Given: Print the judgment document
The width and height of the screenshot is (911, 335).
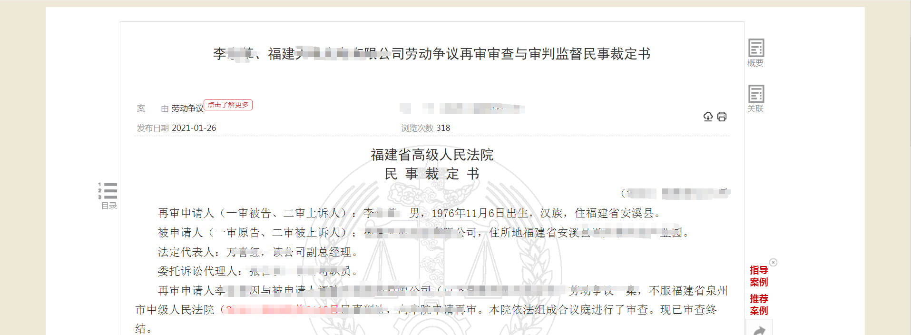Looking at the screenshot, I should point(722,117).
